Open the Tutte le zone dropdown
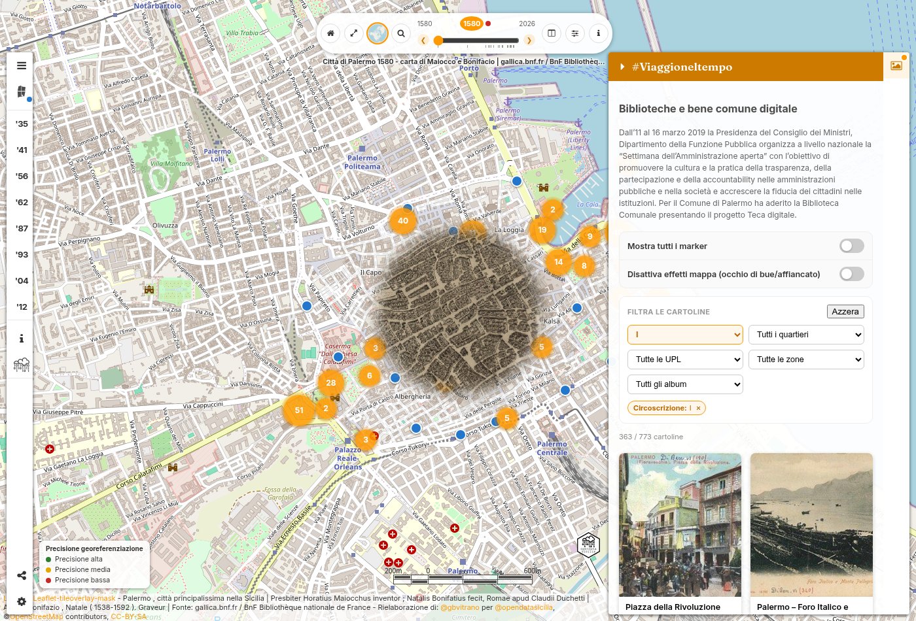 [806, 360]
